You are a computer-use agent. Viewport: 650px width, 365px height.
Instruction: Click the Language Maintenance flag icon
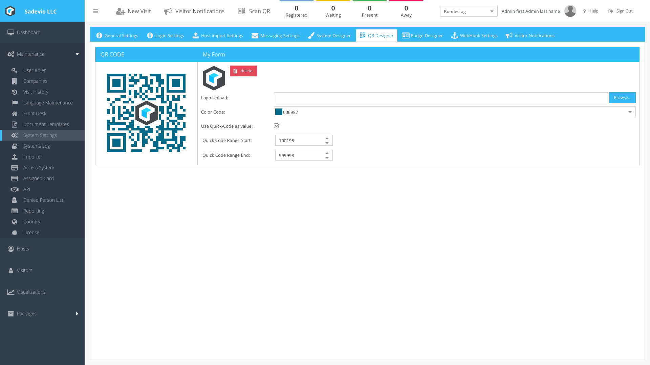[15, 103]
